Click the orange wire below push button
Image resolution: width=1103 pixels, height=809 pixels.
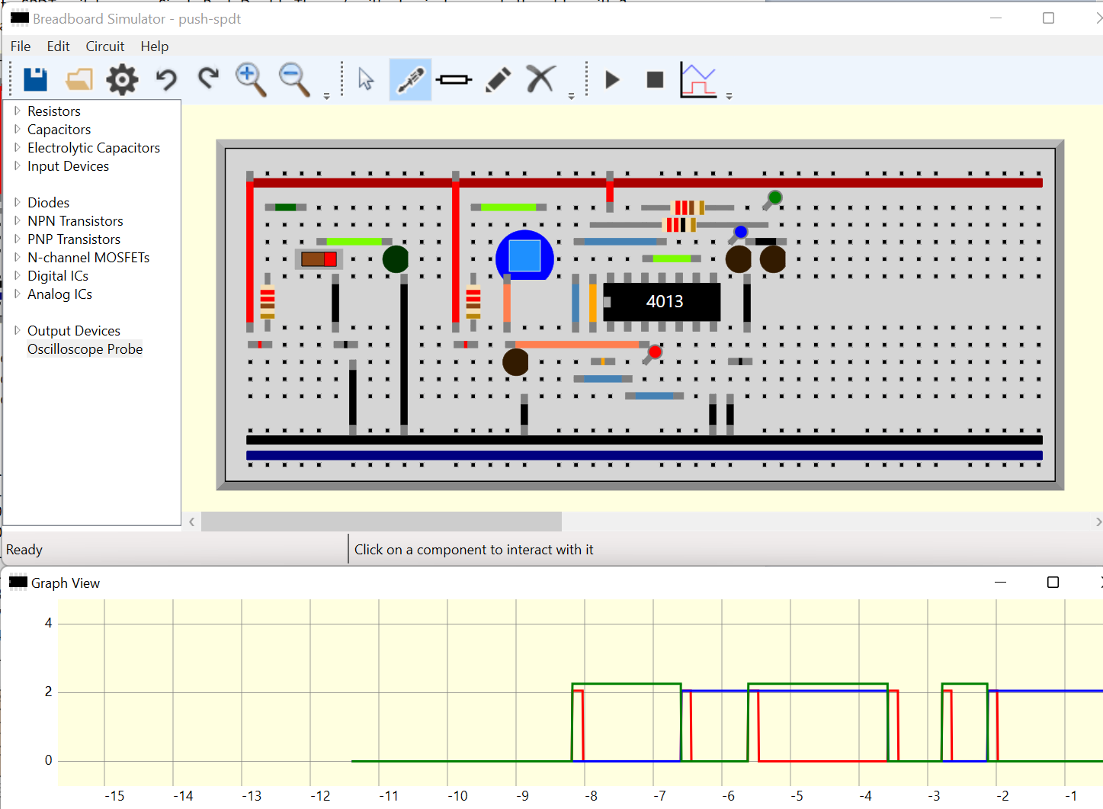[x=507, y=302]
